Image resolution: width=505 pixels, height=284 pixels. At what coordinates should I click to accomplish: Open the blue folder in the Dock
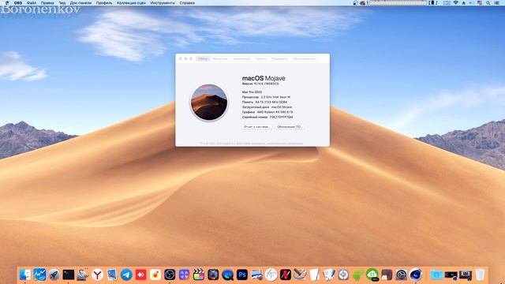coord(436,275)
